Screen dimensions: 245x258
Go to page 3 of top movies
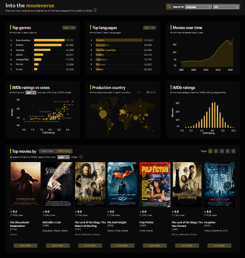tap(222, 151)
